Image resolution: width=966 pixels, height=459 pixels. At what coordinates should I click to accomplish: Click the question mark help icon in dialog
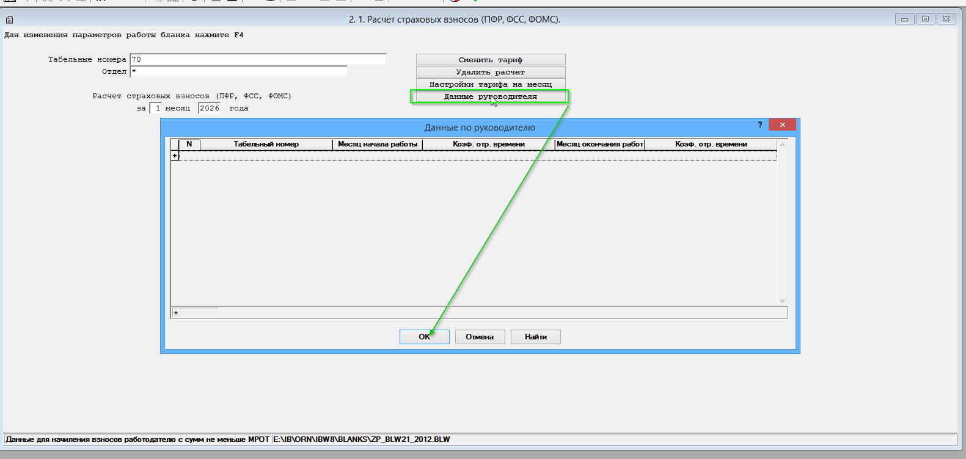(x=759, y=125)
